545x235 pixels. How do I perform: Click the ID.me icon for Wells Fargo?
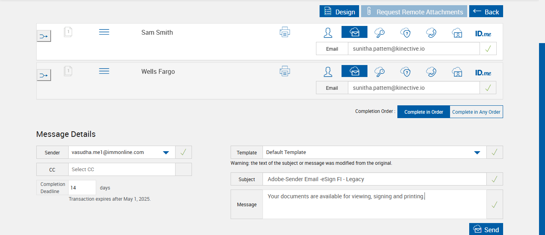pos(483,73)
